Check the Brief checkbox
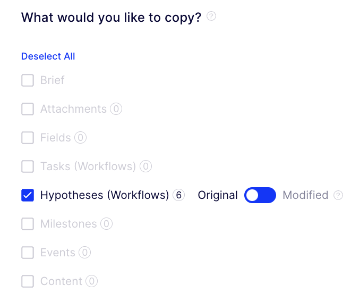The width and height of the screenshot is (360, 301). [28, 80]
